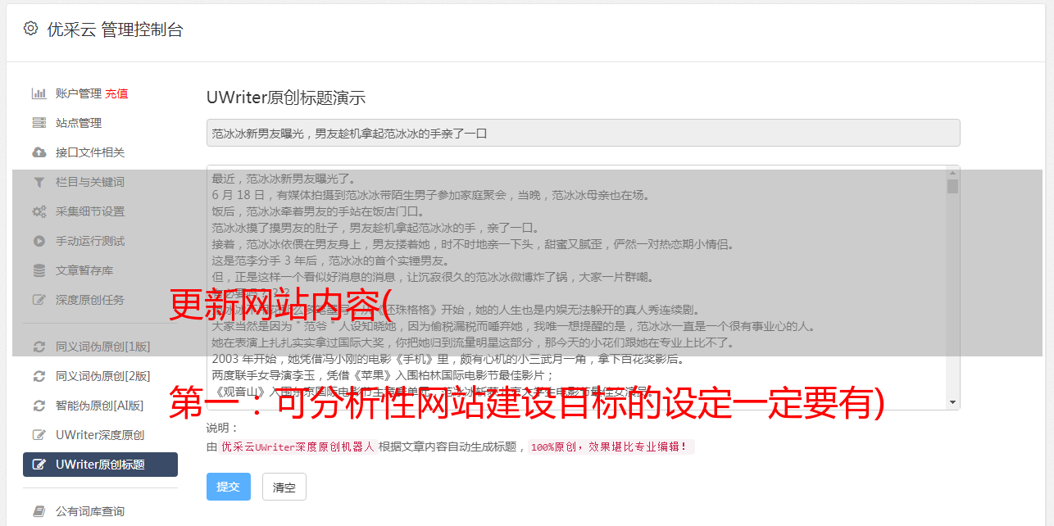Click the blue 提交 button

click(229, 487)
